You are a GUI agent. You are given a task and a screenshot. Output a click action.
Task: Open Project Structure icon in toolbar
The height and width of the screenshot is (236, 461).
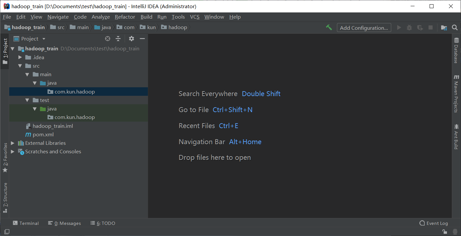(444, 28)
